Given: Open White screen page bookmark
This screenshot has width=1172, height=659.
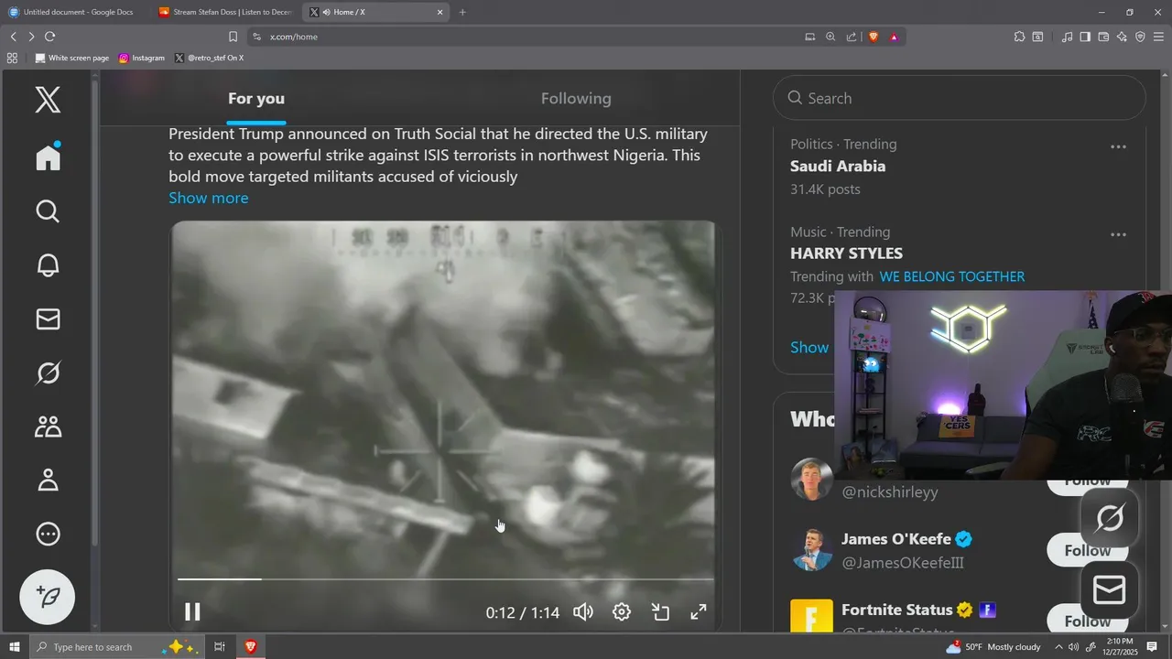Looking at the screenshot, I should (x=72, y=58).
